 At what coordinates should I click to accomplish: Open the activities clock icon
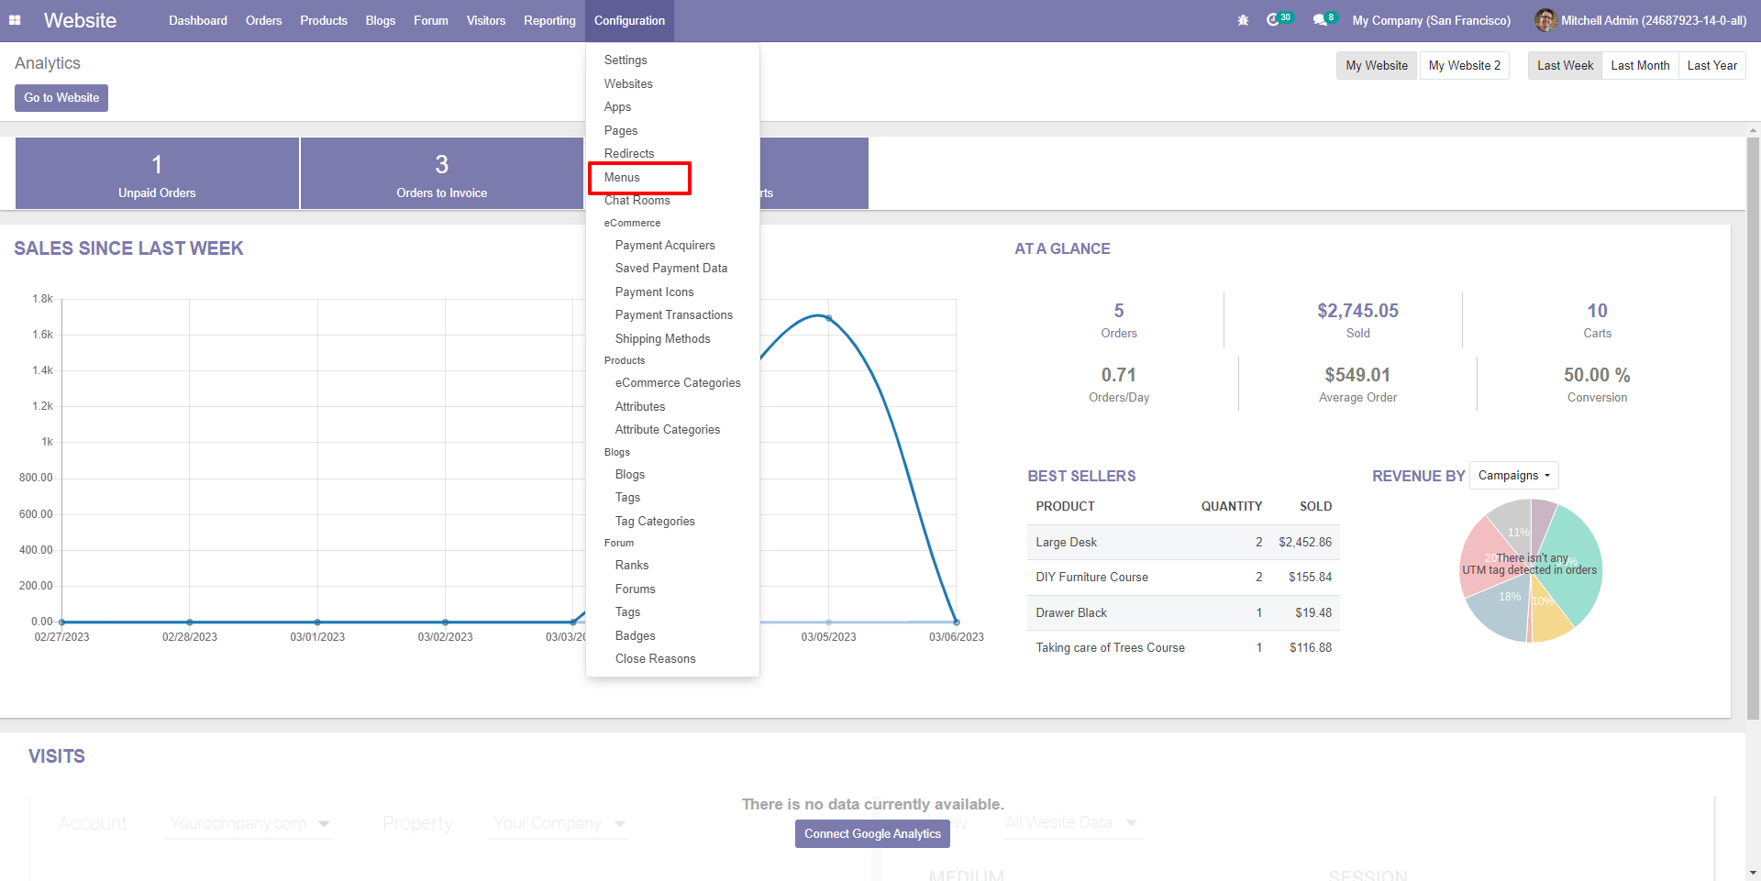[1273, 20]
